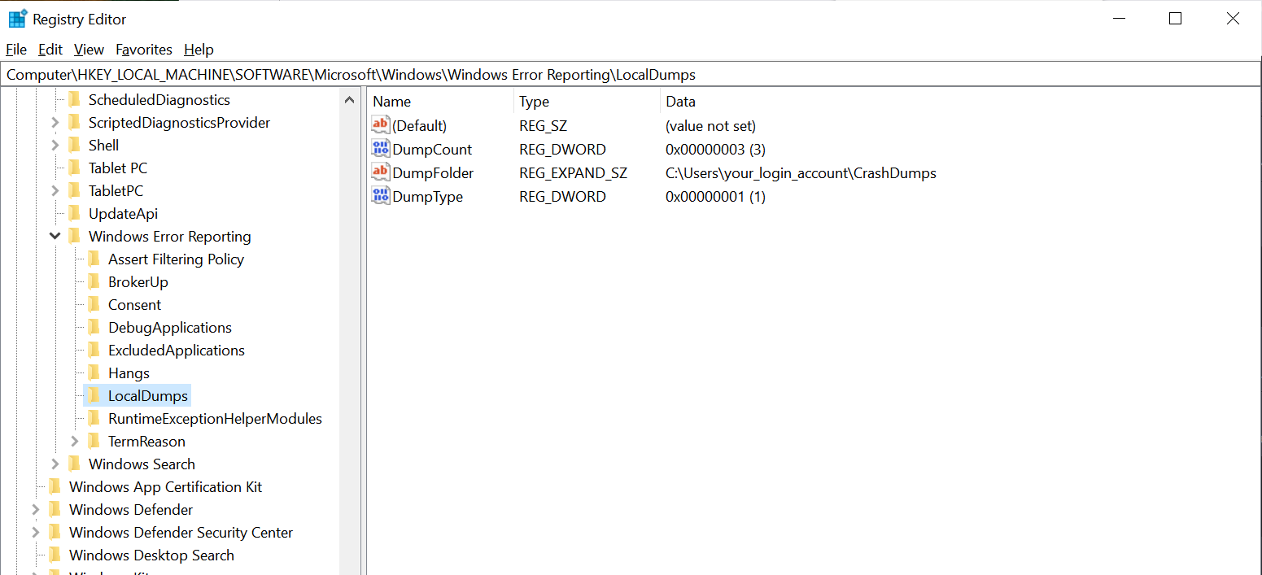Open the Favorites menu
Viewport: 1262px width, 575px height.
coord(144,50)
